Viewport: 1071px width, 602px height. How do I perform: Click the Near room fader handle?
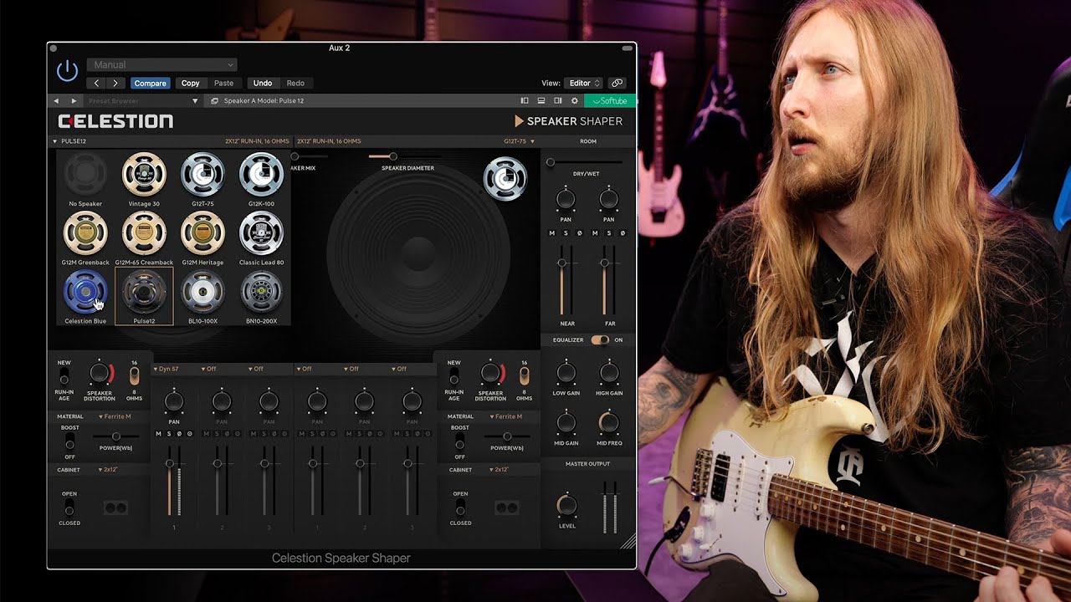pos(562,263)
